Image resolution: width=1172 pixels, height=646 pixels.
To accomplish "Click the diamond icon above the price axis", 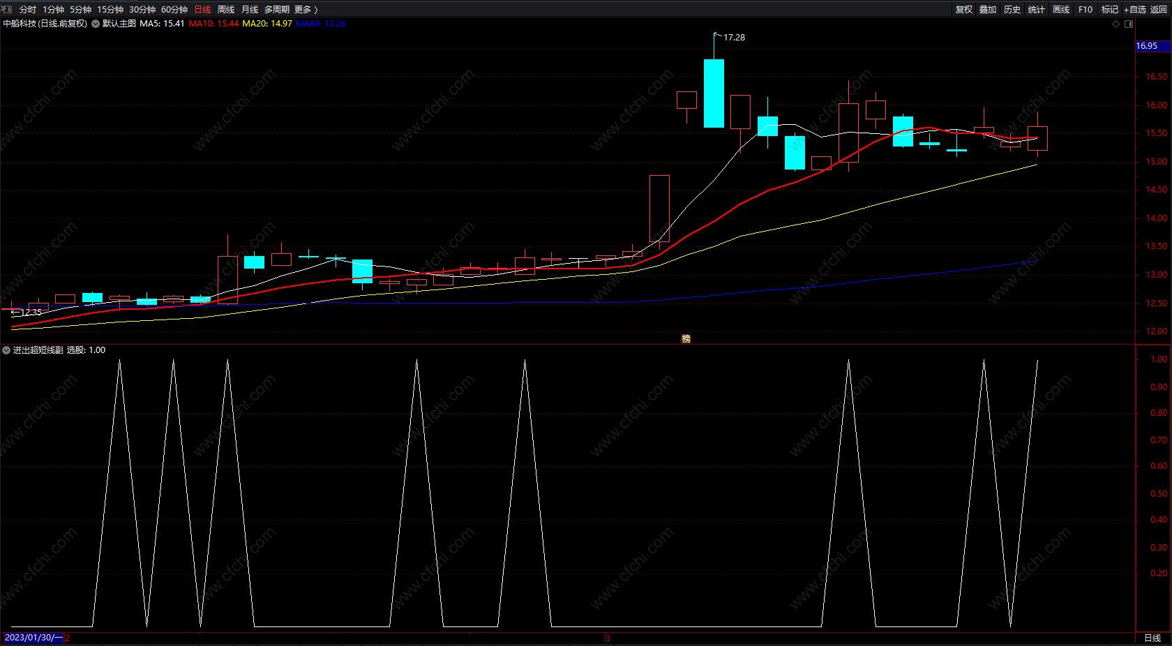I will click(1115, 24).
